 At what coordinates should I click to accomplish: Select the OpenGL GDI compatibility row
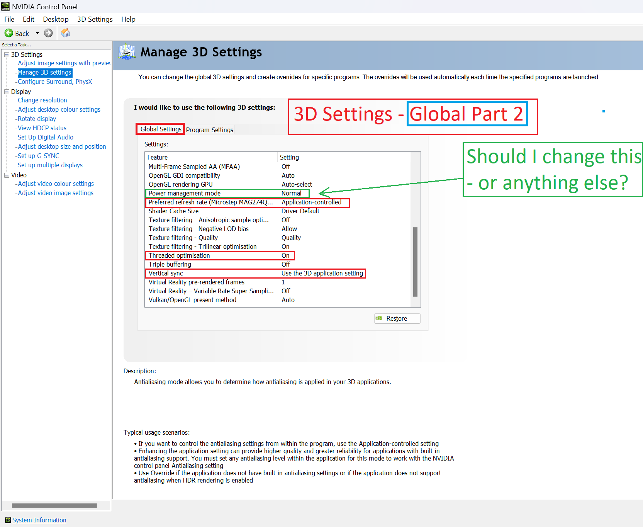point(277,175)
